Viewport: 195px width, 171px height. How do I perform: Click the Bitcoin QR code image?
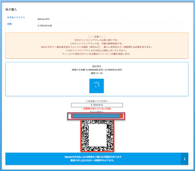tap(97, 136)
